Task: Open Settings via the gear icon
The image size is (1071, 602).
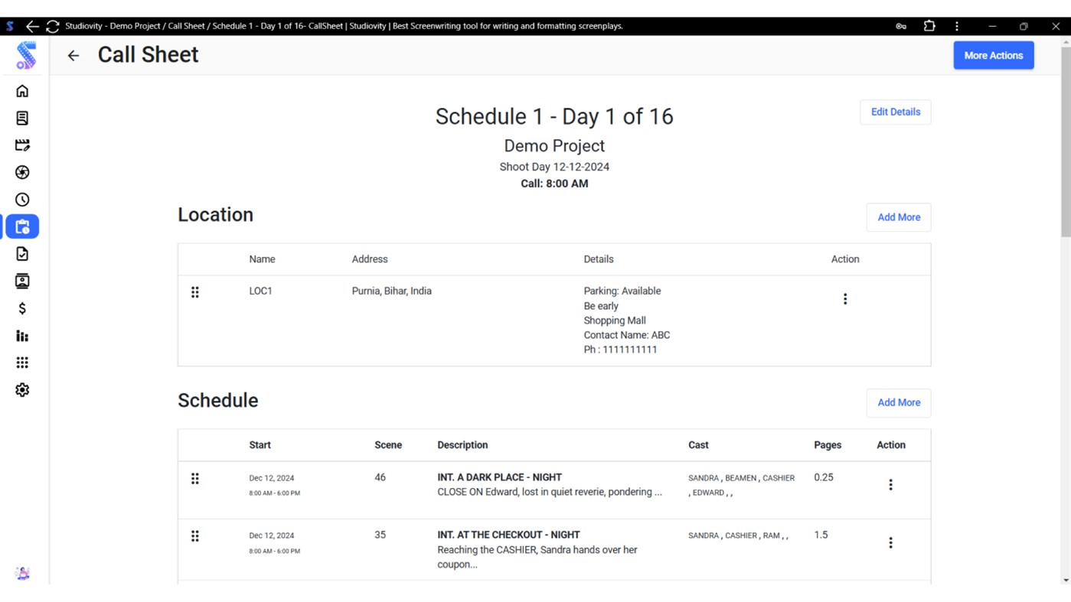Action: click(22, 389)
